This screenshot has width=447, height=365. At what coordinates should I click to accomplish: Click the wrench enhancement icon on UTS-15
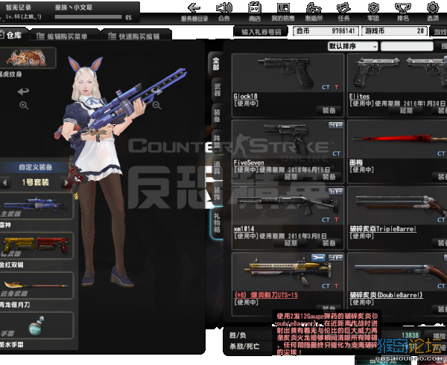[x=318, y=258]
